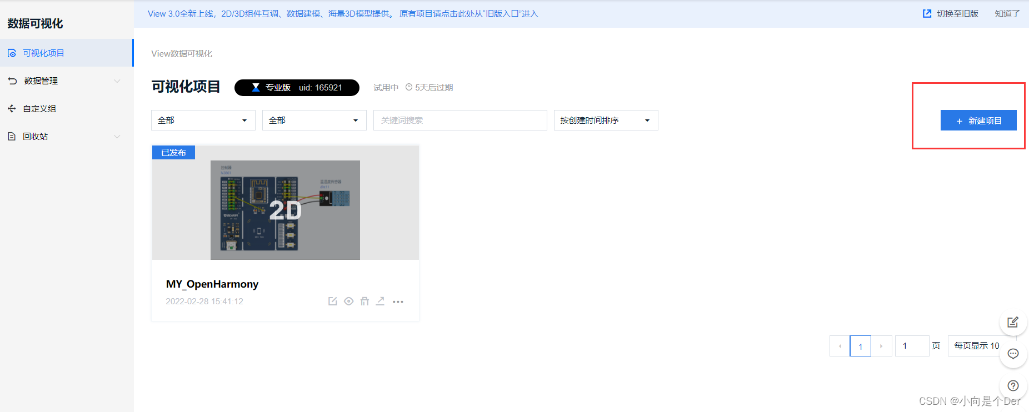Viewport: 1029px width, 412px height.
Task: Expand the 回收站 sidebar menu
Action: click(67, 136)
